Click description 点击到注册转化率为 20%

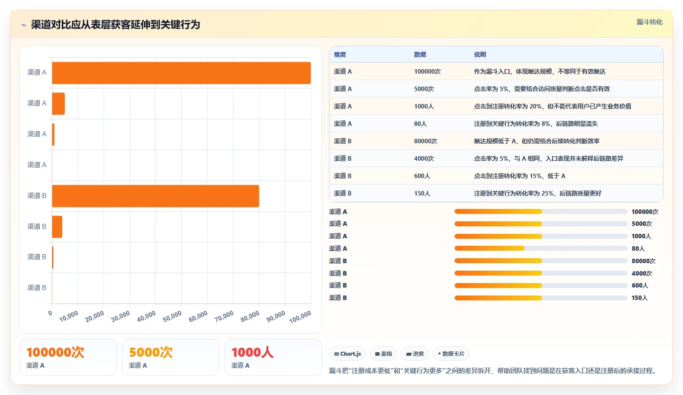coord(553,106)
